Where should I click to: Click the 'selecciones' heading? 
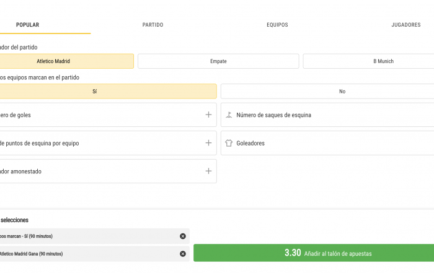point(14,220)
